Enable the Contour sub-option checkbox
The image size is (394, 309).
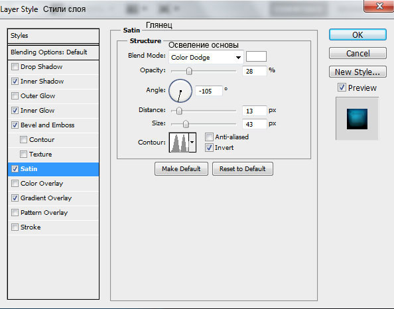coord(23,139)
